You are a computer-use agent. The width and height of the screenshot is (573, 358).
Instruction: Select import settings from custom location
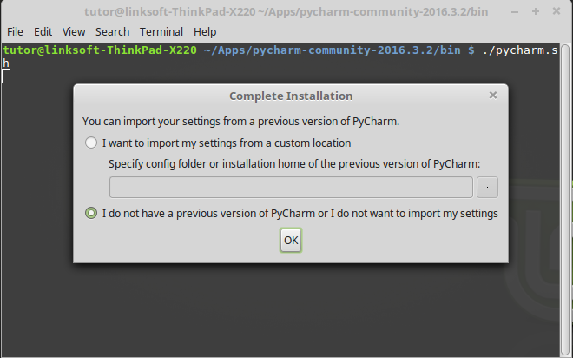click(91, 143)
